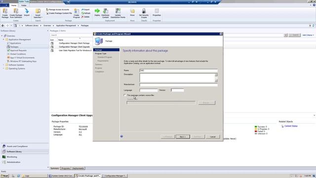Select Program Type step in wizard

(101, 54)
